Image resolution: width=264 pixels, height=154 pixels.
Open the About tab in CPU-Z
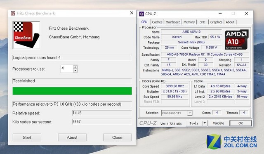(230, 22)
